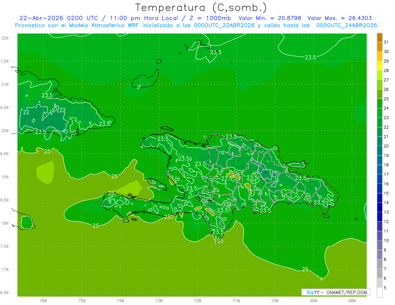
Task: Click the SisTT - ONAMET/REP.DOM. logo label
Action: pyautogui.click(x=336, y=292)
